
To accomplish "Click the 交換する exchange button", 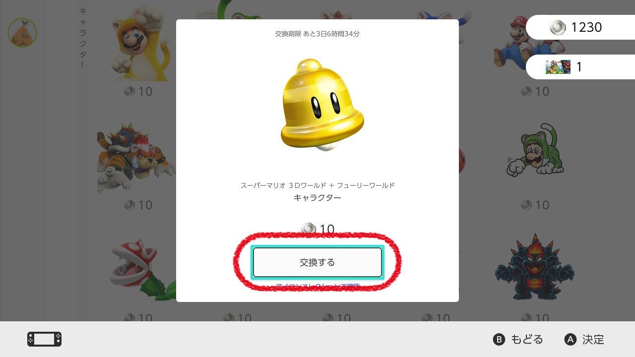I will [317, 262].
